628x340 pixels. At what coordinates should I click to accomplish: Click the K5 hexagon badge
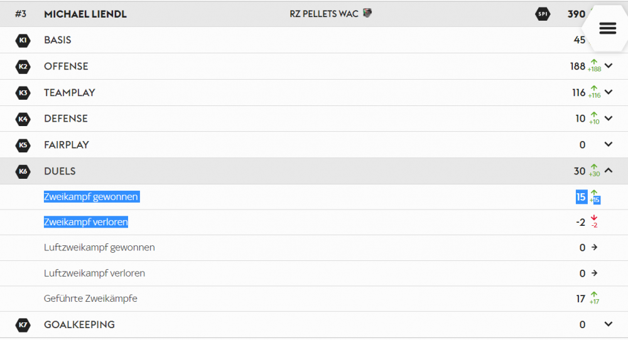pyautogui.click(x=23, y=145)
